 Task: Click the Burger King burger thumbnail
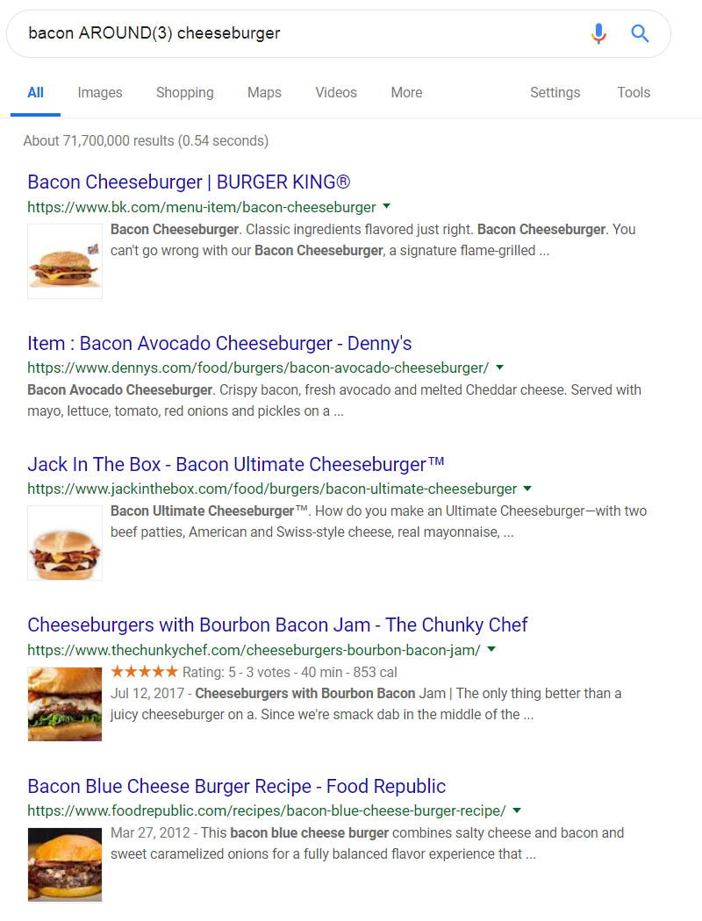(65, 261)
